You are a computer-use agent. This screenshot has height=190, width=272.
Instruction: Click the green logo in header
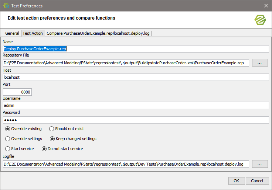pyautogui.click(x=260, y=19)
